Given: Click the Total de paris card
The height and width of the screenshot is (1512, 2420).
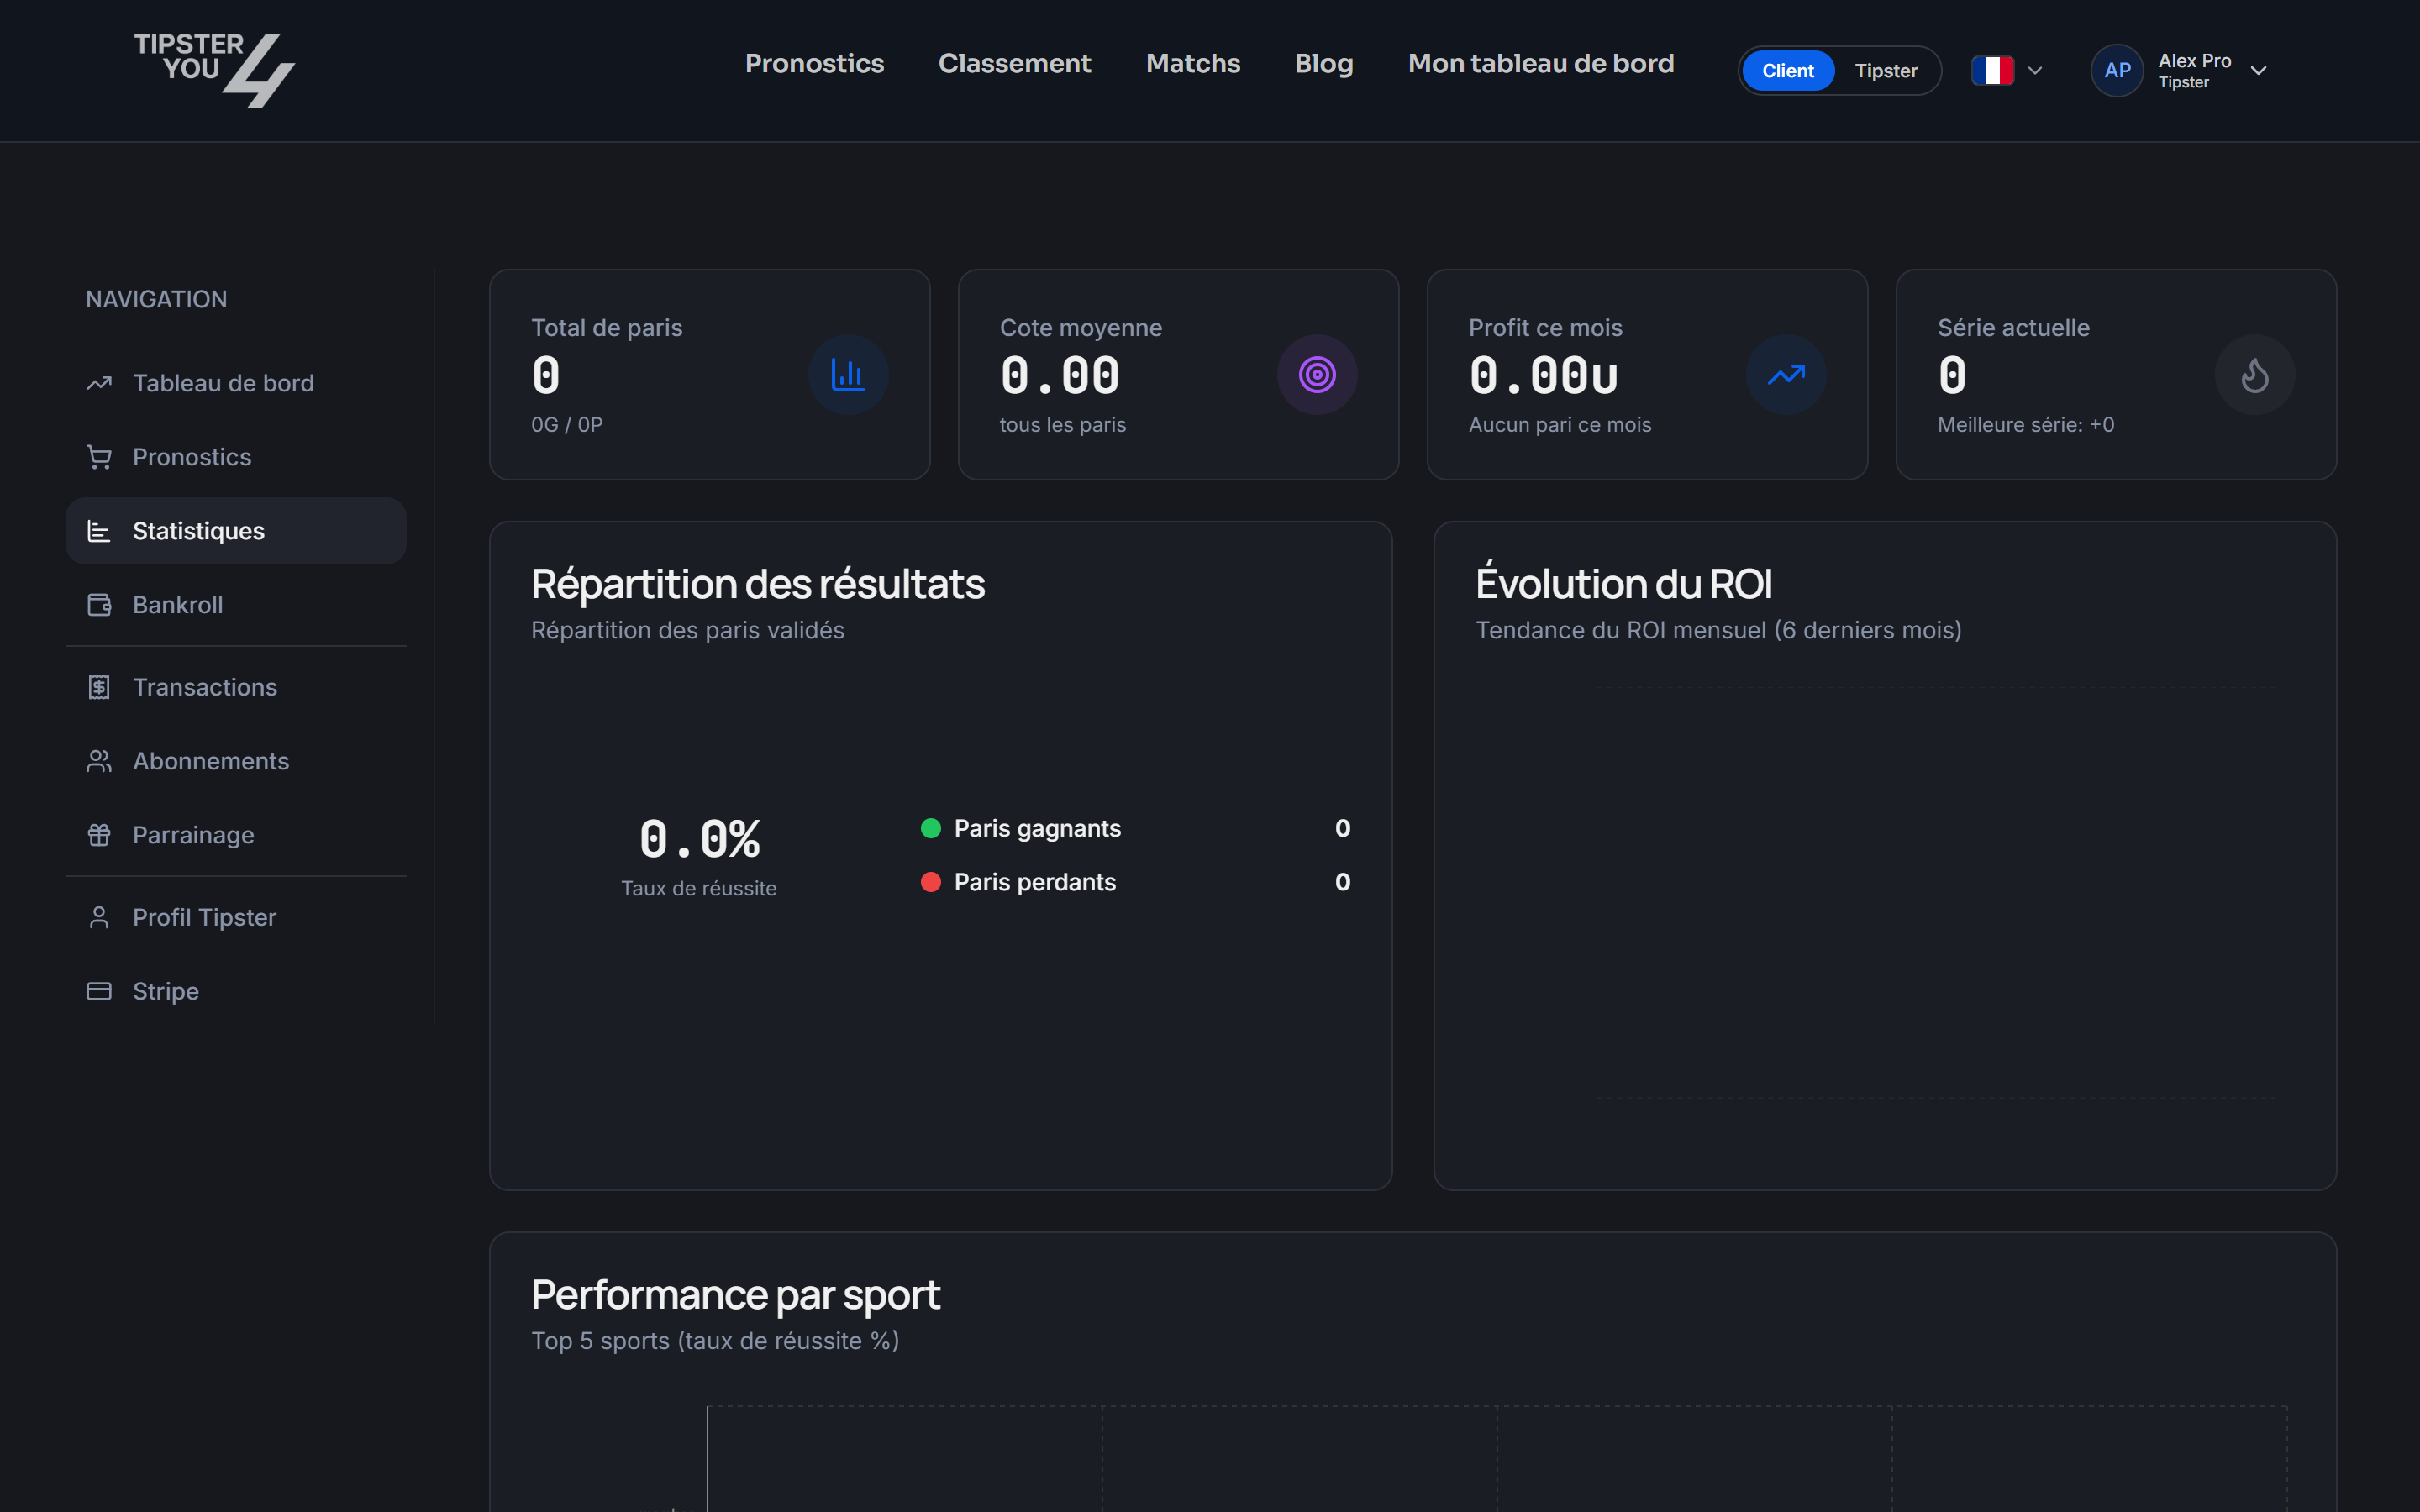Looking at the screenshot, I should click(710, 375).
